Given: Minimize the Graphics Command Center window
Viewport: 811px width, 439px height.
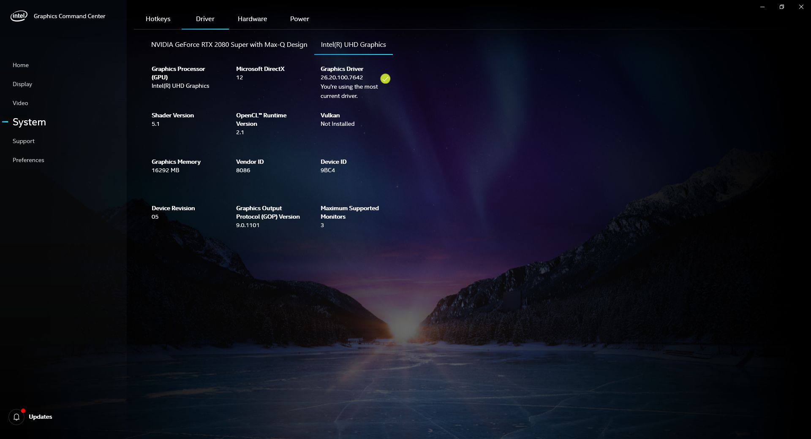Looking at the screenshot, I should coord(762,7).
